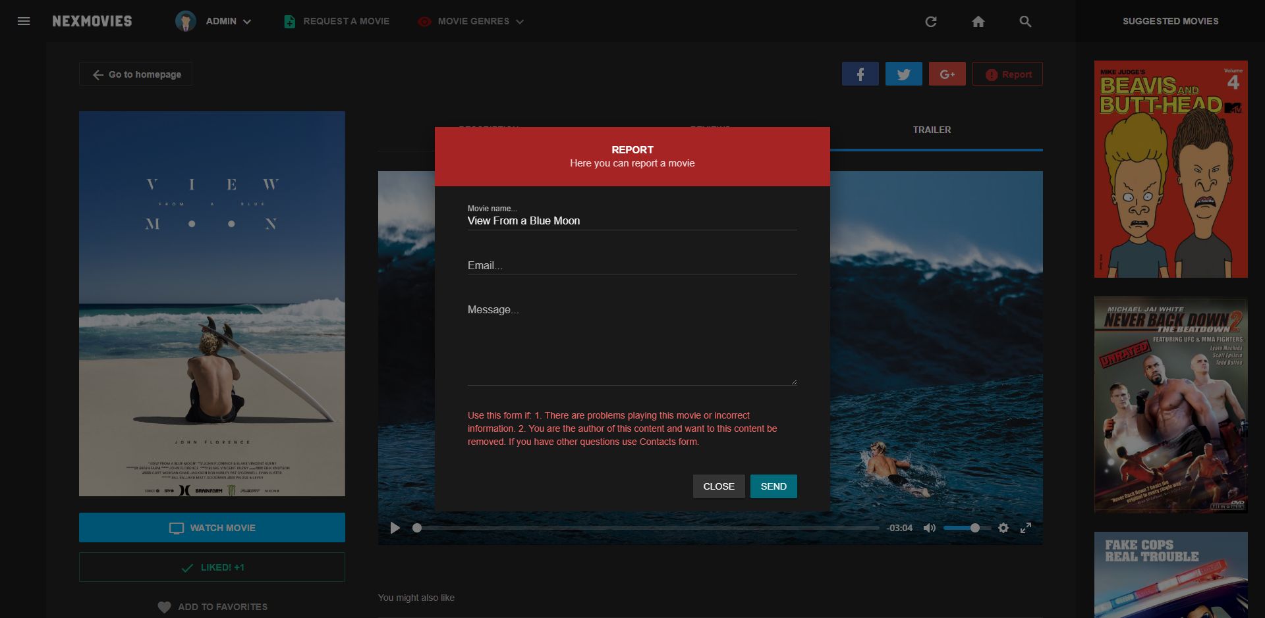Click the View From a Blue Moon poster
Viewport: 1265px width, 618px height.
tap(212, 303)
